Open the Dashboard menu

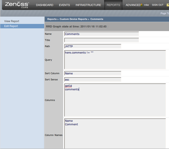(x=45, y=5)
